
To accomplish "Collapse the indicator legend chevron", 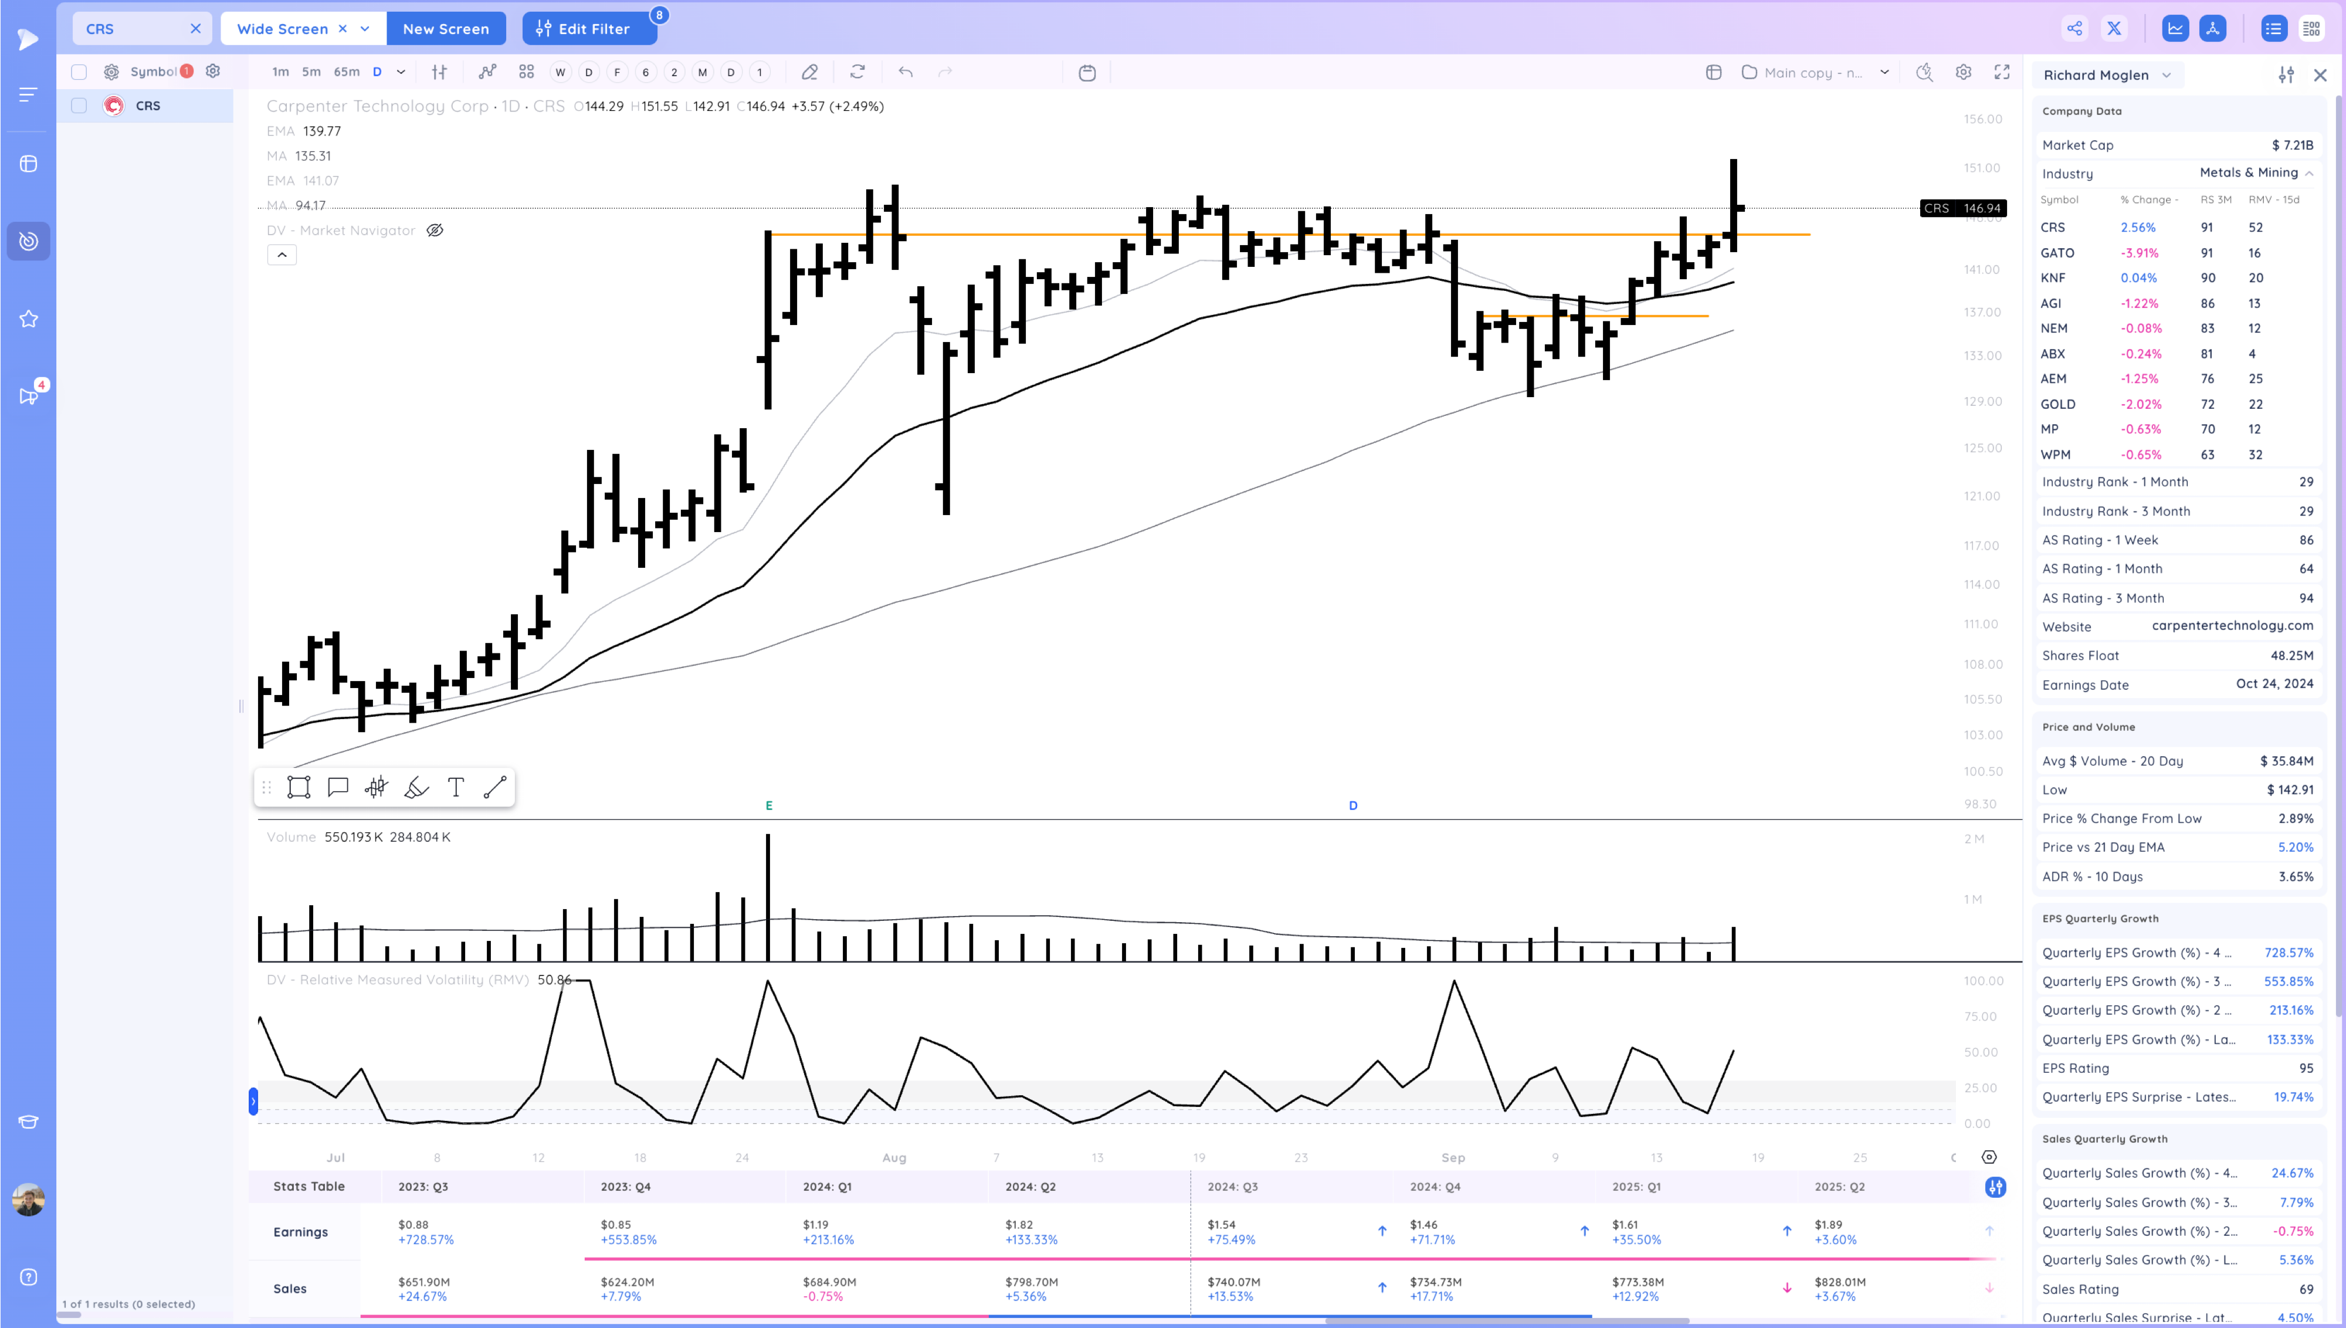I will pos(282,255).
